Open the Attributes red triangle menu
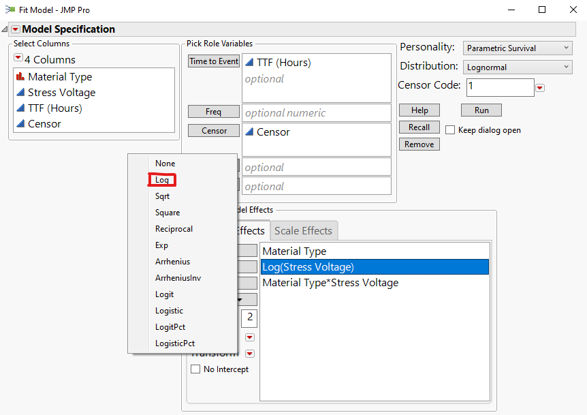Screen dimensions: 587x415 250,337
